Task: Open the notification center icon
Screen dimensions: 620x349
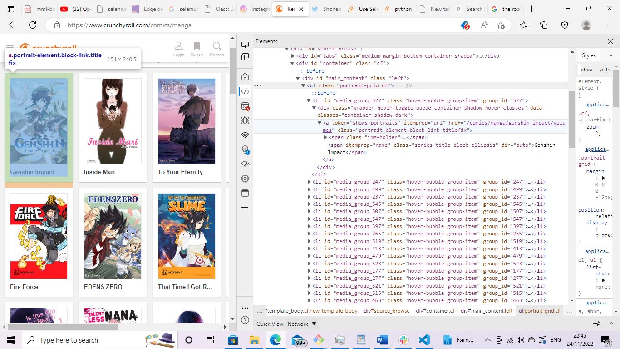Action: (605, 340)
